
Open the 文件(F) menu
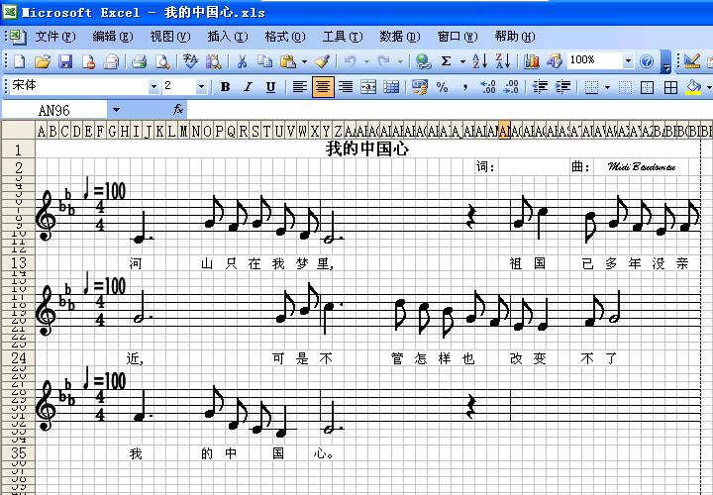tap(55, 37)
